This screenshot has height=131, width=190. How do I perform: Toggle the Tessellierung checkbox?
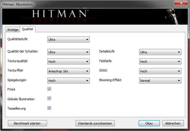click(49, 108)
